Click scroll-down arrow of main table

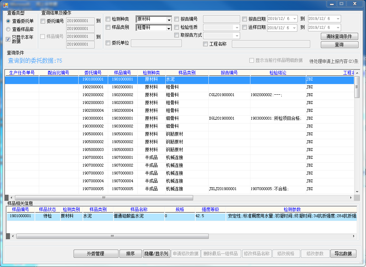click(357, 192)
